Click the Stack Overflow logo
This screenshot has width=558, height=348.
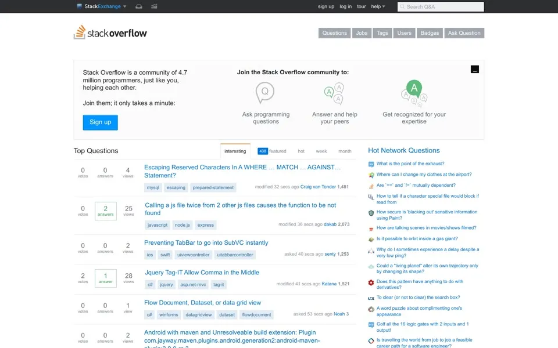pyautogui.click(x=110, y=32)
